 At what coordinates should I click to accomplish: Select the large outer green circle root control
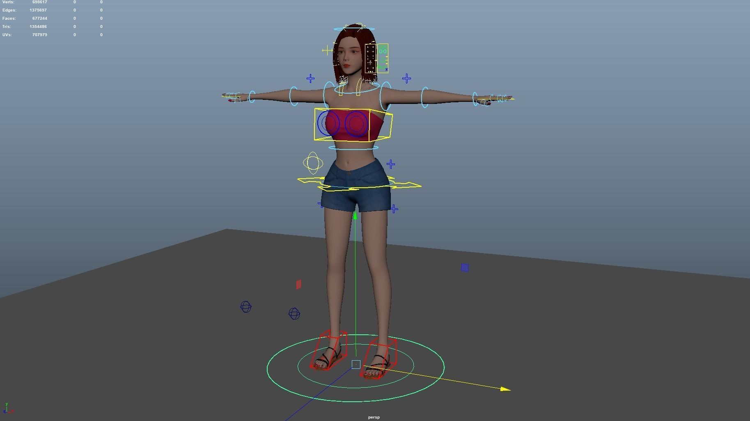point(356,368)
